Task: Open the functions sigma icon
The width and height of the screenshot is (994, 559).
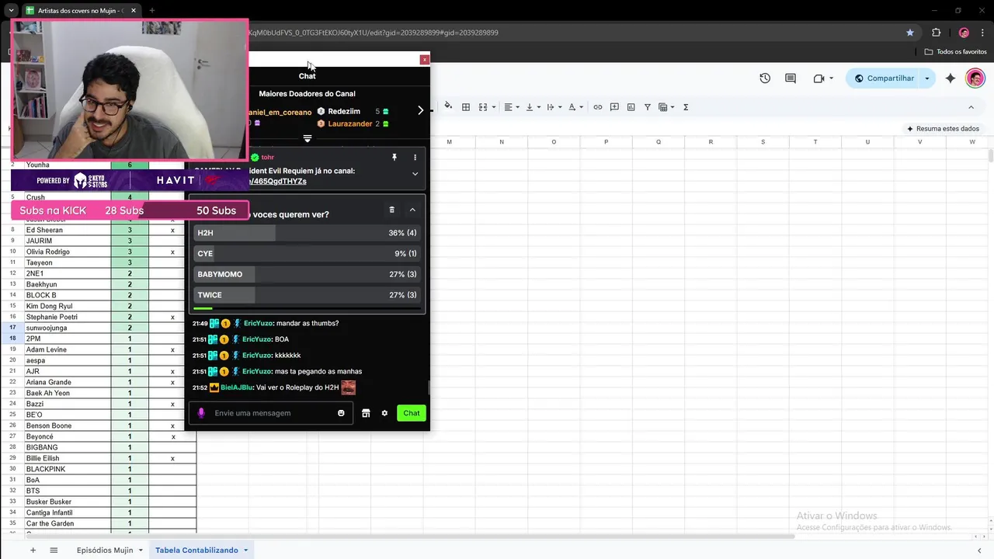Action: [686, 107]
